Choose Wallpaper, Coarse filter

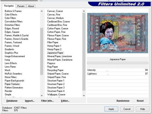pyautogui.click(x=56, y=95)
